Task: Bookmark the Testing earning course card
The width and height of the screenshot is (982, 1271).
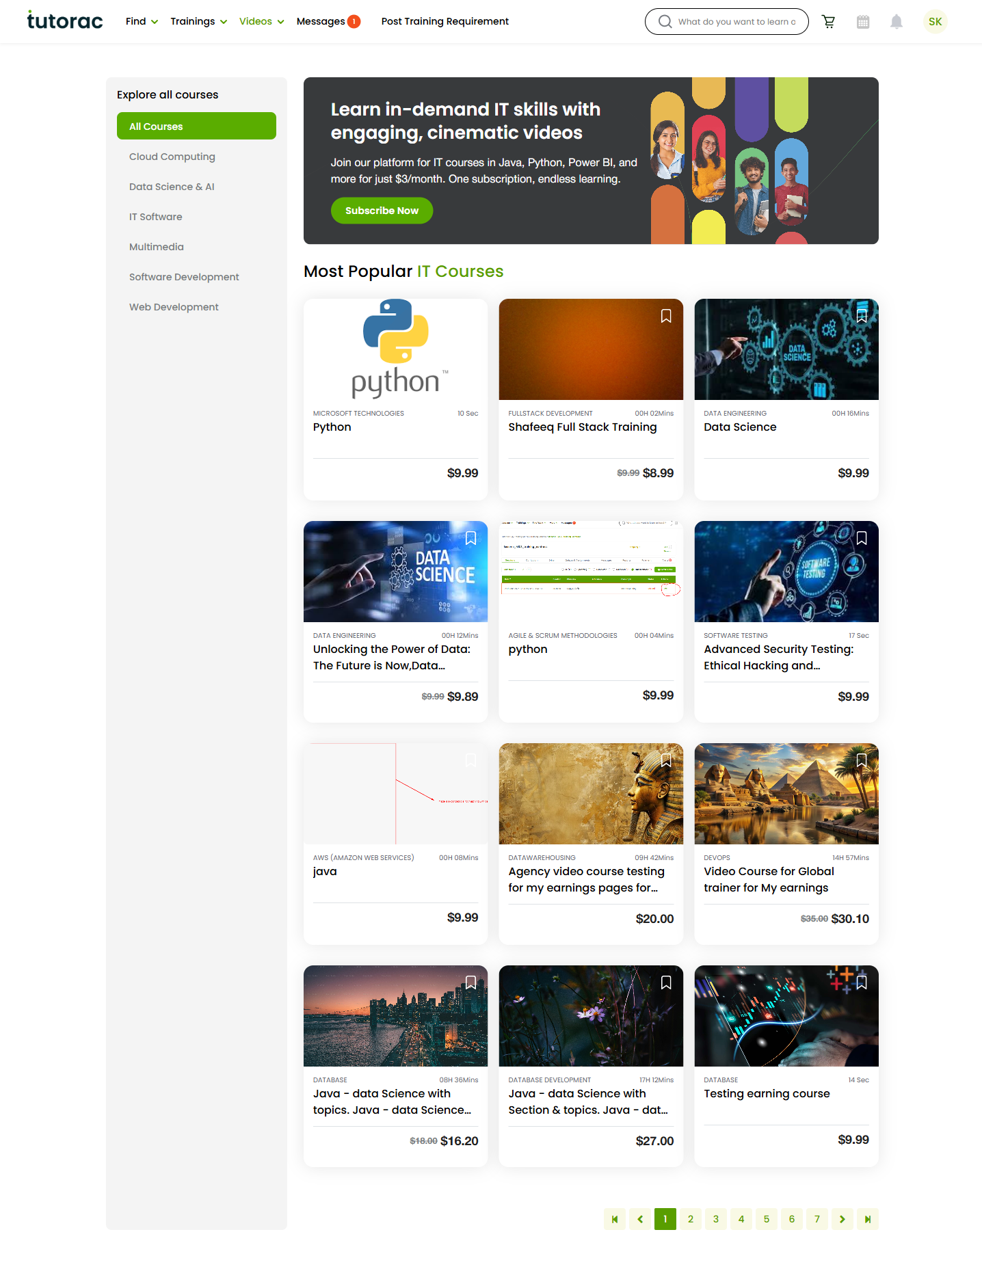Action: pos(862,982)
